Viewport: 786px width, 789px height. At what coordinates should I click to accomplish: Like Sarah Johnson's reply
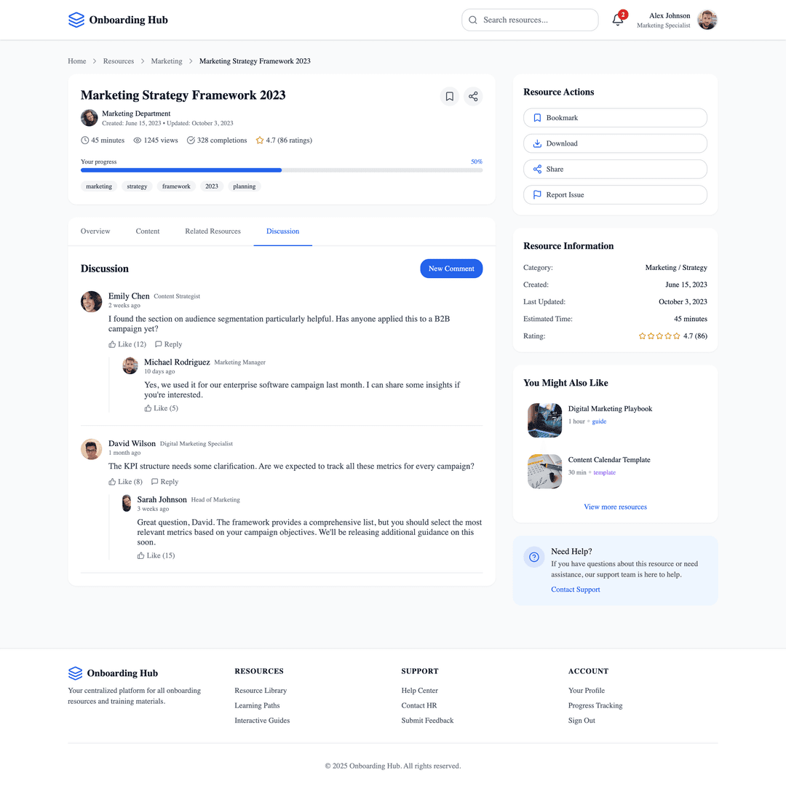tap(156, 555)
